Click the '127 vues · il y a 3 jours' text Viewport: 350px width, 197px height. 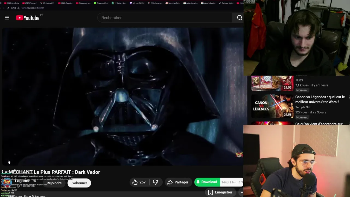[x=311, y=112]
